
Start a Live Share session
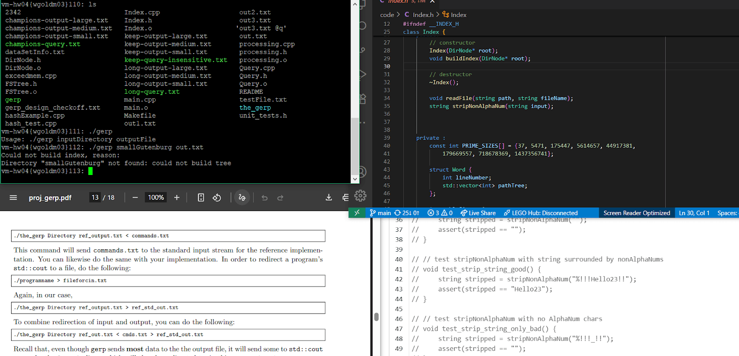478,213
